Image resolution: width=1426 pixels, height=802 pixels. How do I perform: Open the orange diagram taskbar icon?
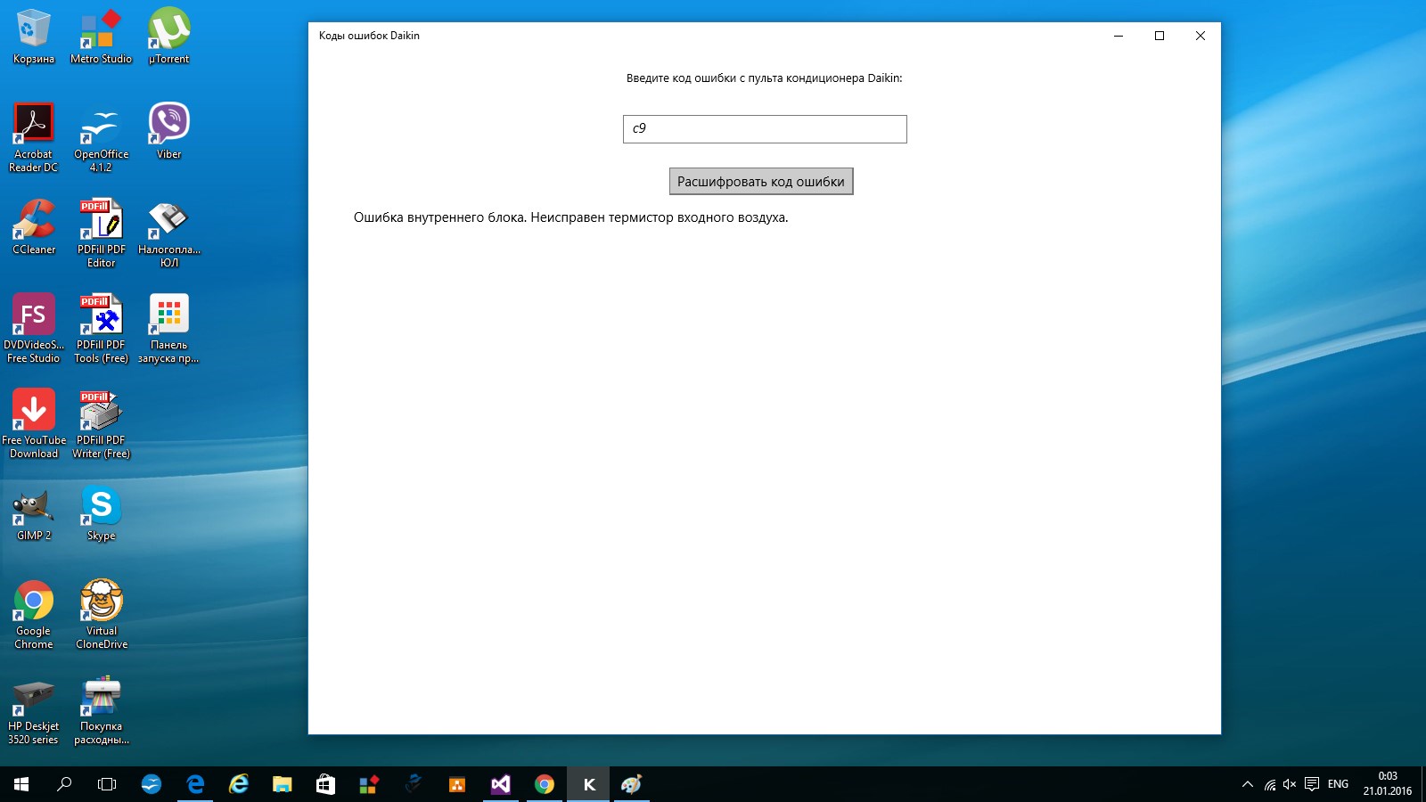pos(457,784)
